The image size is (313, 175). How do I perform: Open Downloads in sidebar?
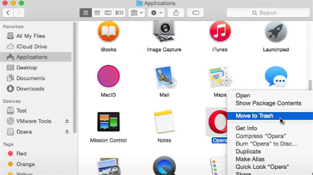click(x=36, y=89)
